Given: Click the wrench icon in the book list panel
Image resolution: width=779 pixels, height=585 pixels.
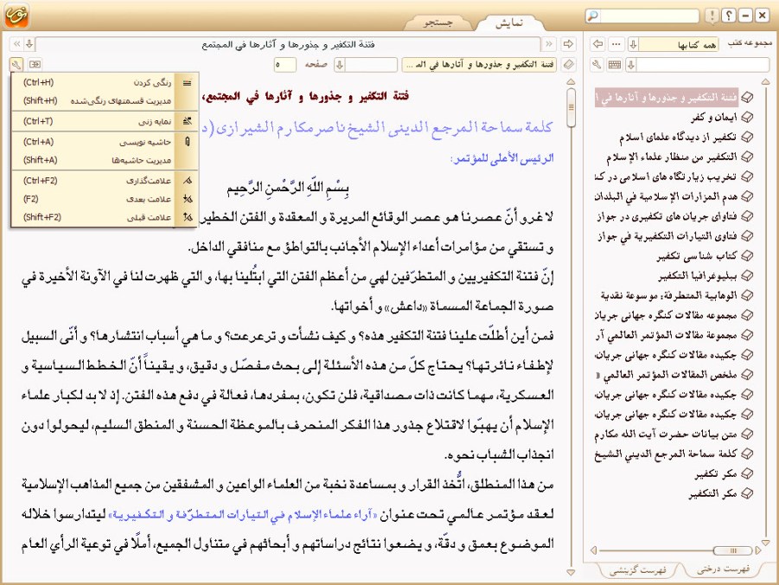Looking at the screenshot, I should (597, 65).
